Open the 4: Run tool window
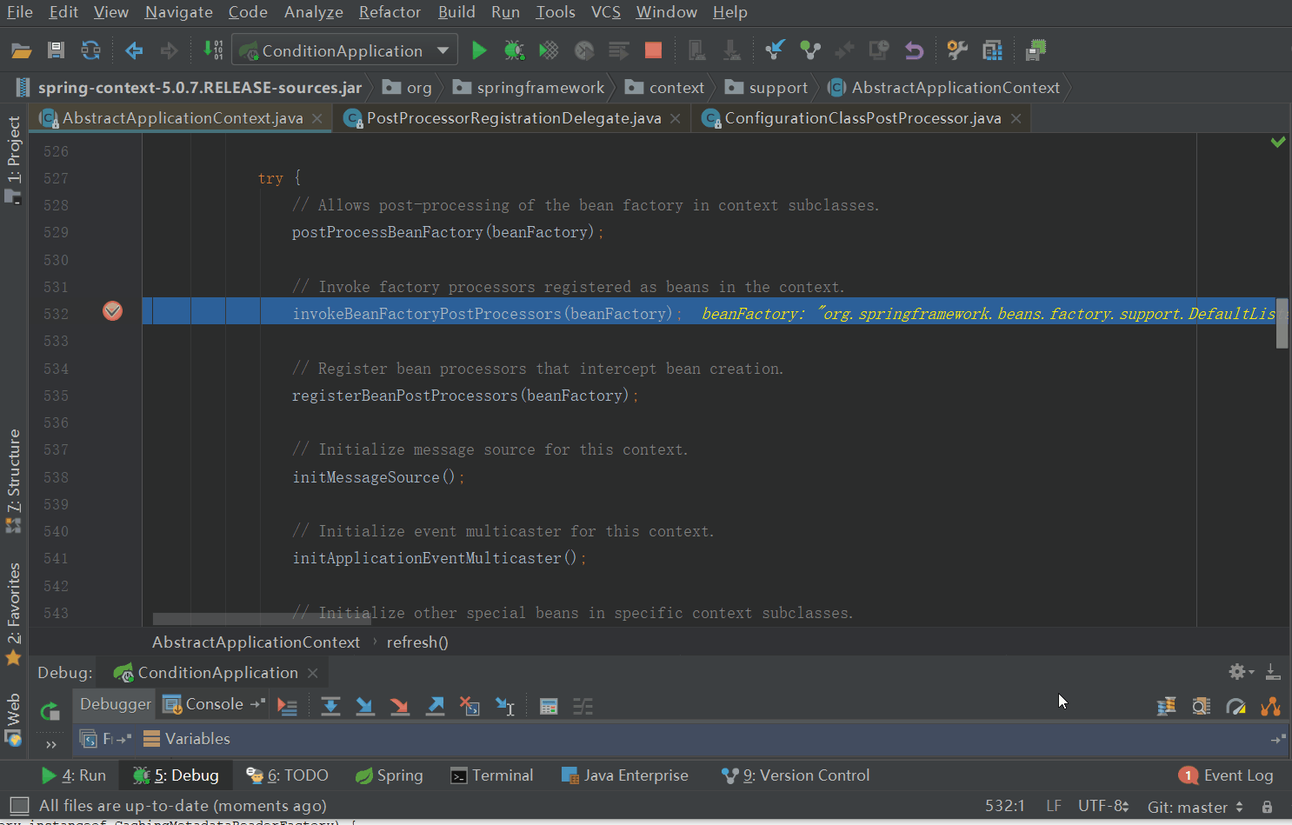This screenshot has height=825, width=1292. pos(75,775)
